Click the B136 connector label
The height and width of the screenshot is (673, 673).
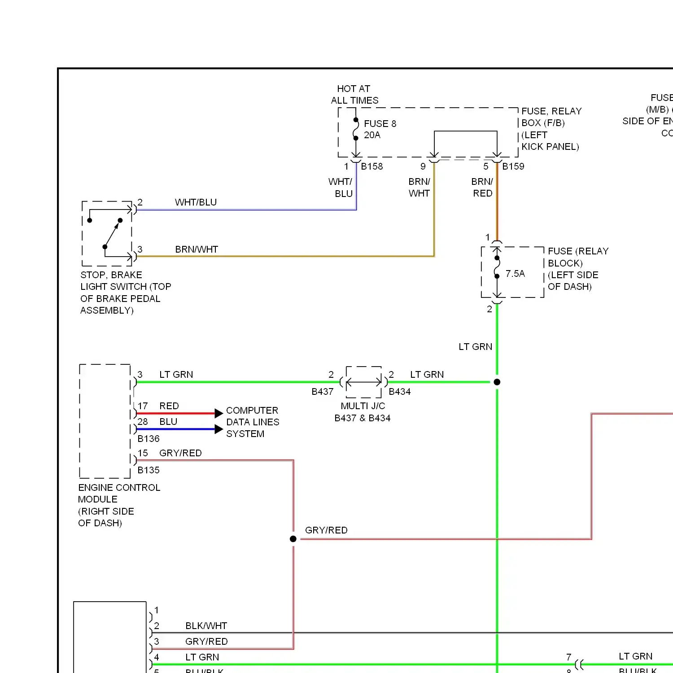click(x=149, y=439)
